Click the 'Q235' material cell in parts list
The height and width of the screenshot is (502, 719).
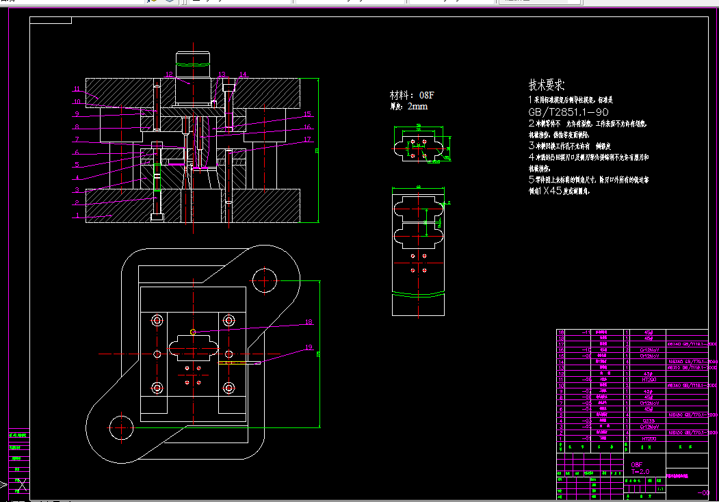[x=649, y=421]
